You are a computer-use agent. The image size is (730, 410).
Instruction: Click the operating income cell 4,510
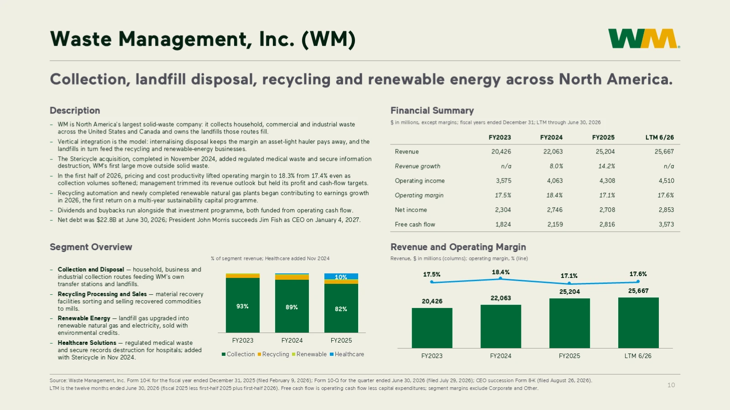[666, 181]
